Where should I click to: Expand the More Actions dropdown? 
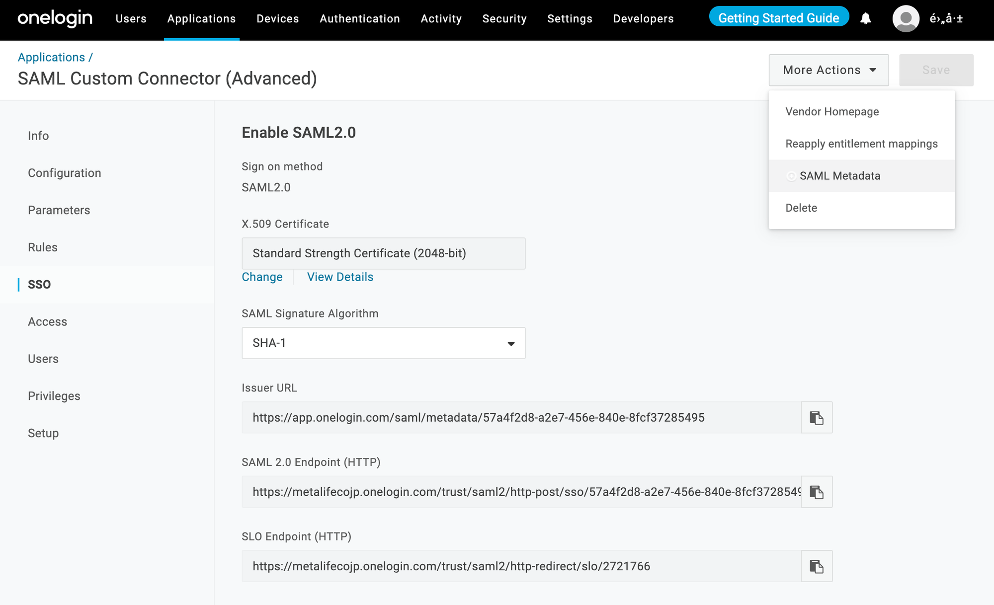tap(828, 70)
